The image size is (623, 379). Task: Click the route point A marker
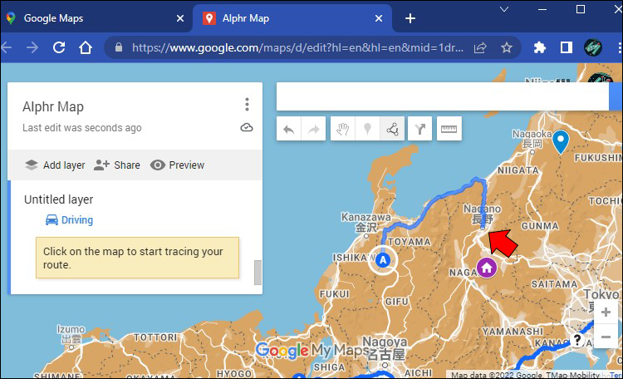point(383,260)
